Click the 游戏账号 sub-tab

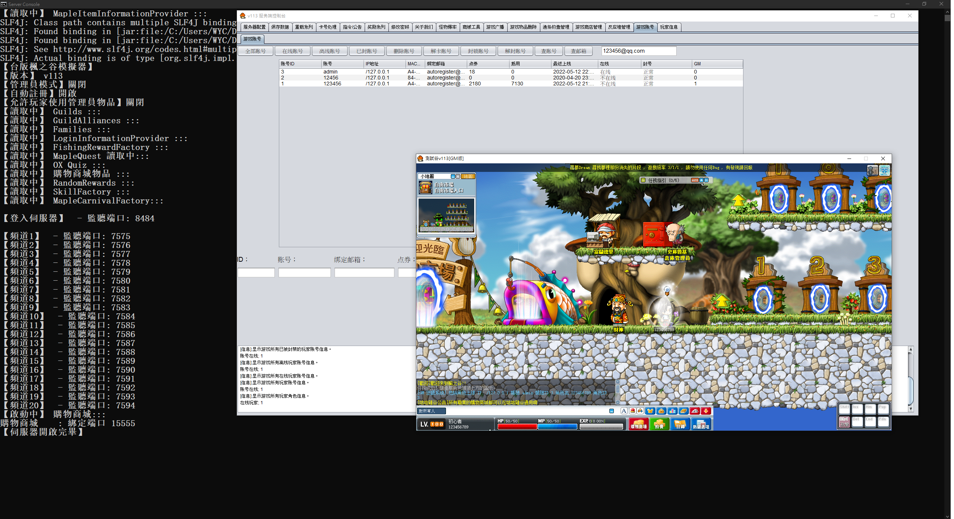pos(253,39)
